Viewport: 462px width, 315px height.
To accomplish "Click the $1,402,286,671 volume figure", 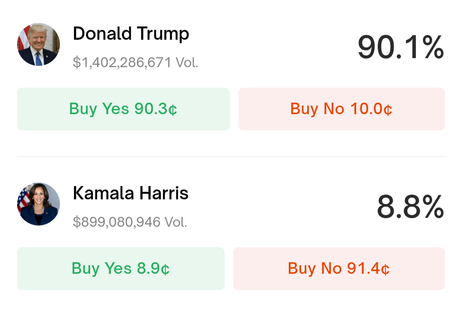I will point(122,62).
